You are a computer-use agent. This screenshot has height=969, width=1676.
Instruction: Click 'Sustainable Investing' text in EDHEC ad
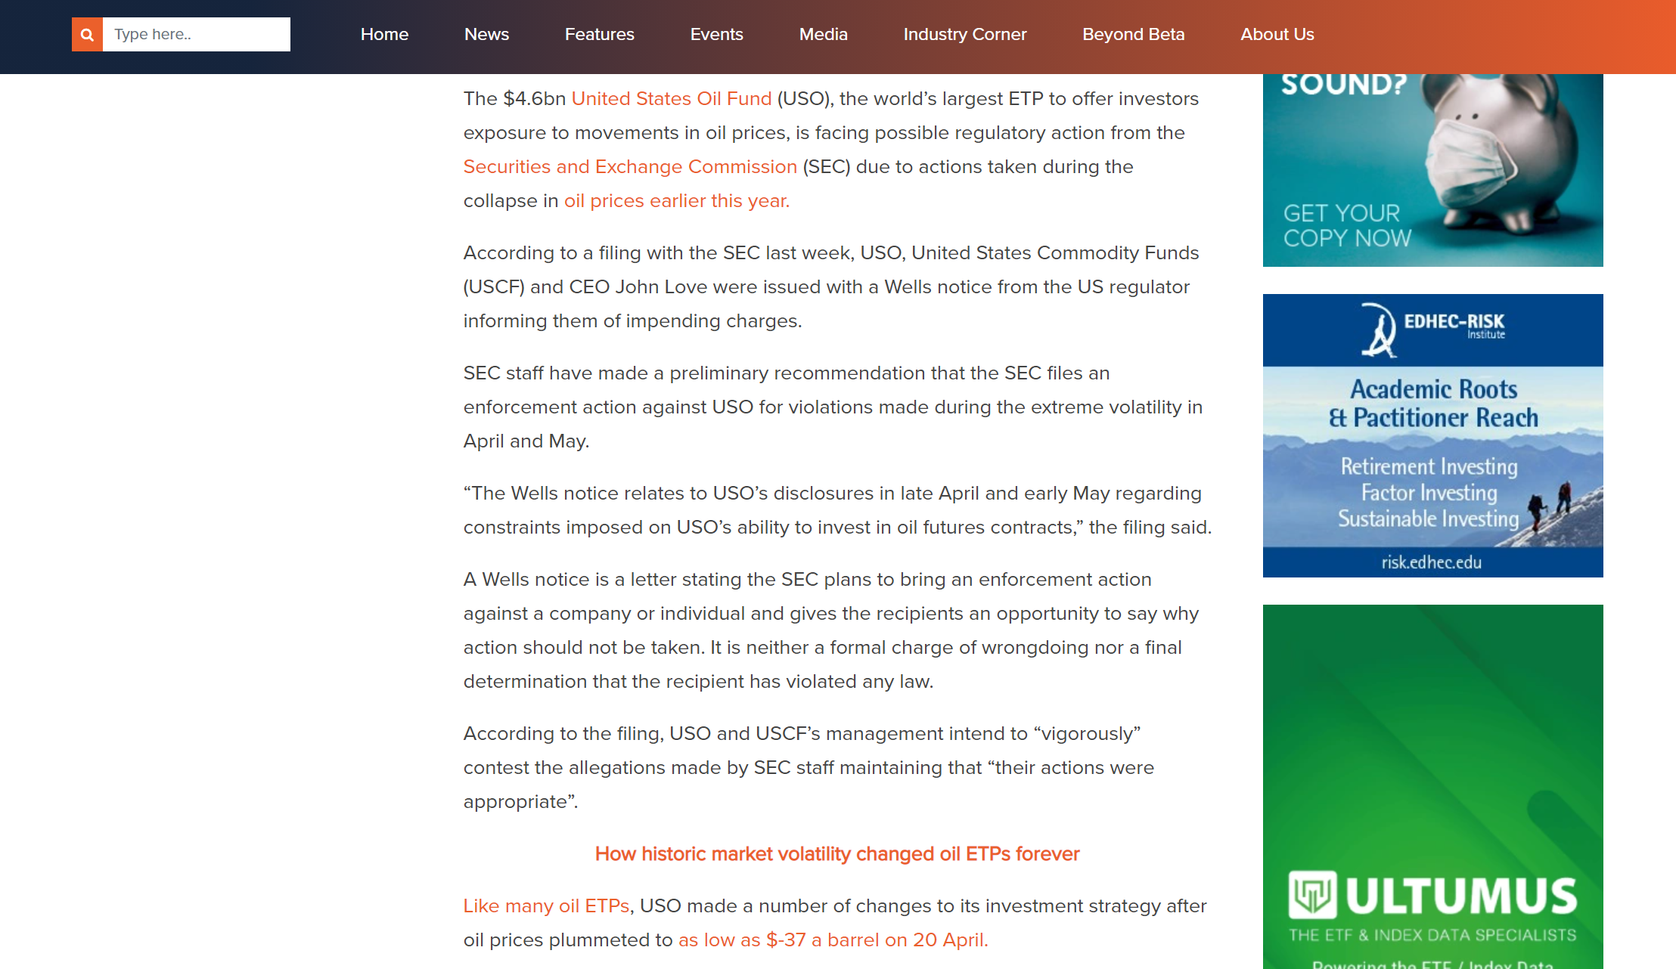click(x=1428, y=519)
